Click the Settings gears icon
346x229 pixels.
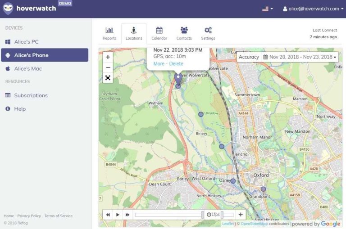208,30
